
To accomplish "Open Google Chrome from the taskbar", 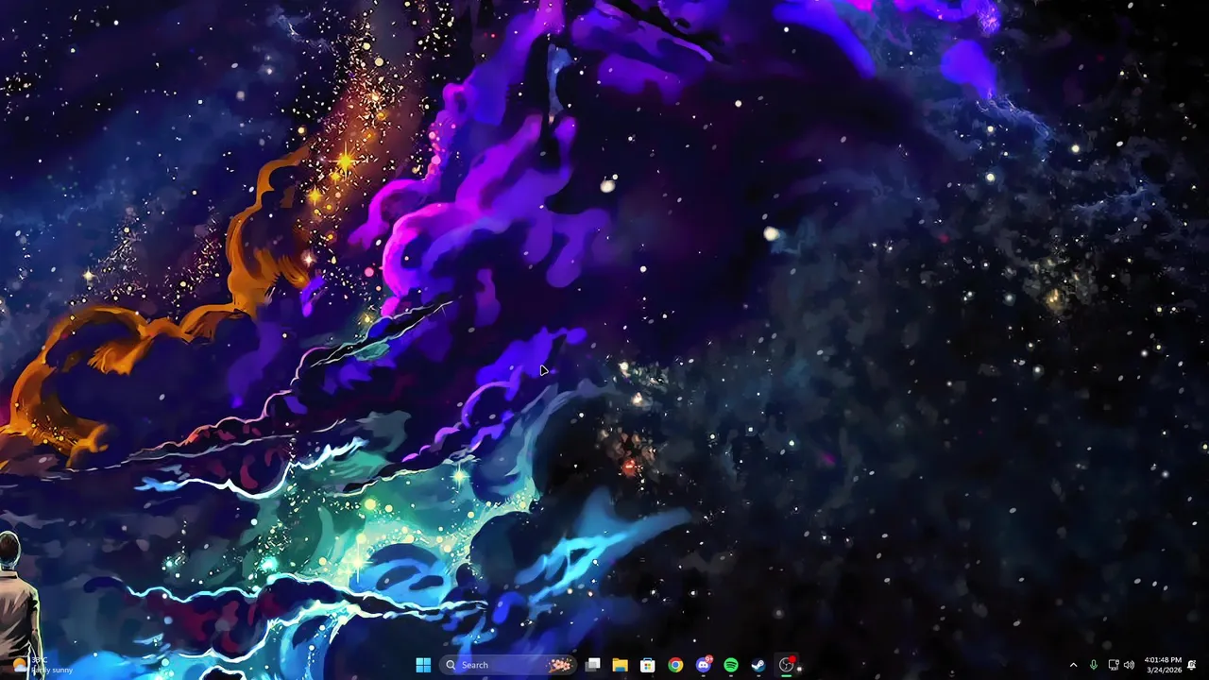I will [675, 665].
